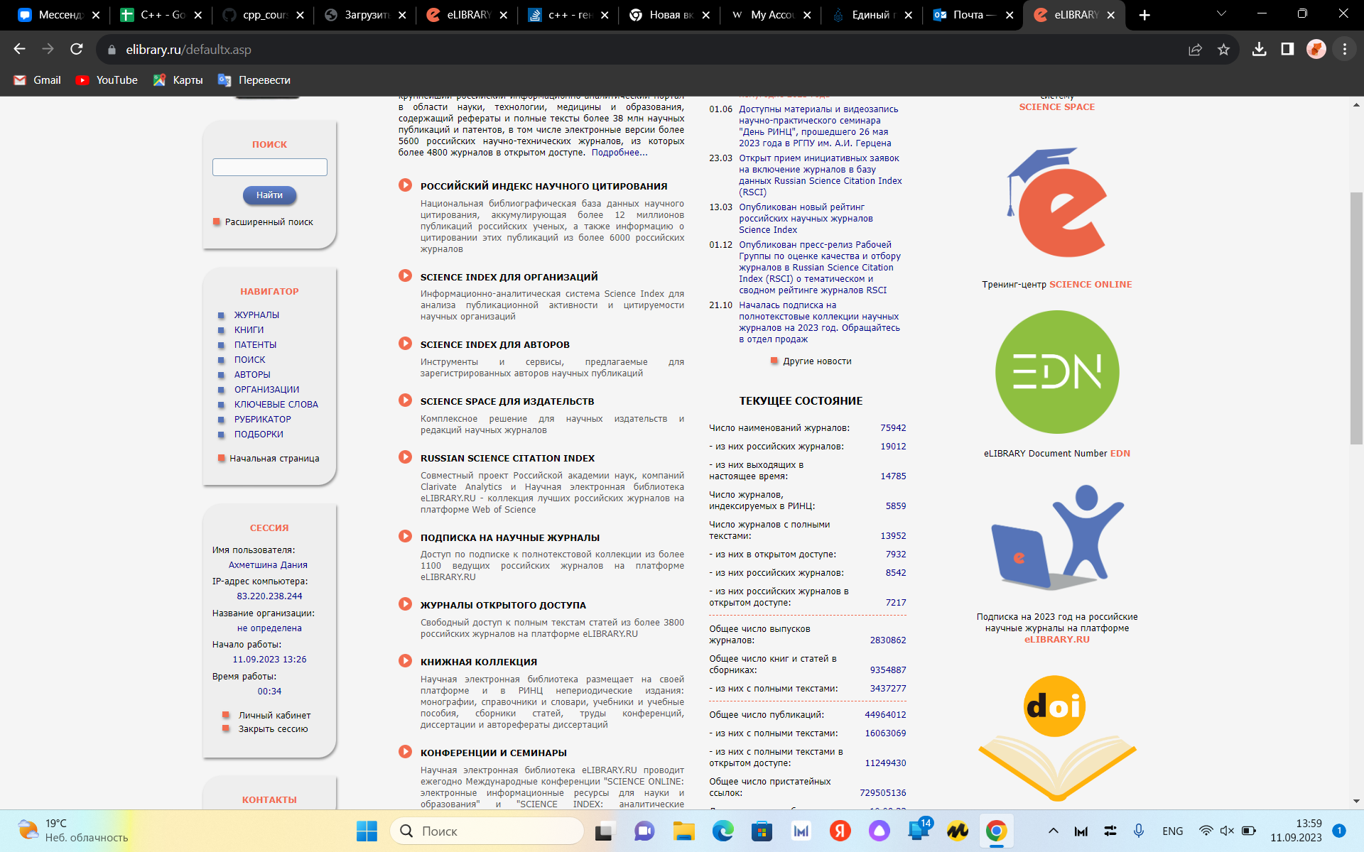Open the Подробнее... link
This screenshot has height=852, width=1364.
coord(619,153)
